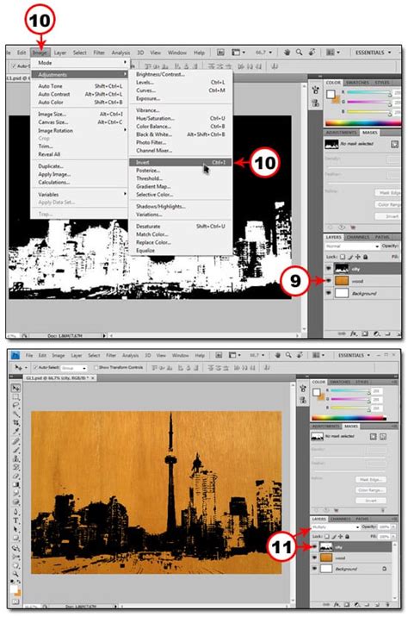Toggle city layer eye marked by callout 11
Screen dimensions: 408x623
pyautogui.click(x=315, y=547)
